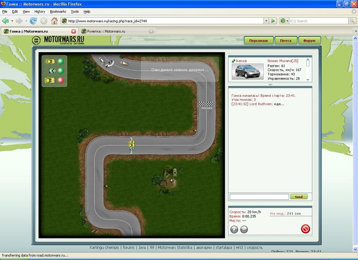Screen dimensions: 358x260
Task: Click the site favicon in the address bar
Action: coord(64,21)
